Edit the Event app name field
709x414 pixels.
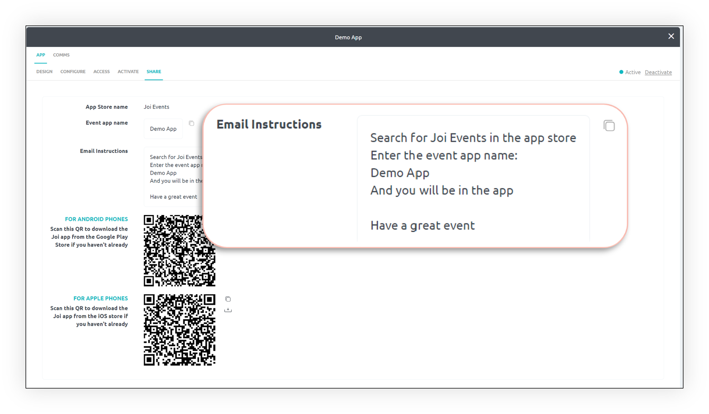pos(163,129)
